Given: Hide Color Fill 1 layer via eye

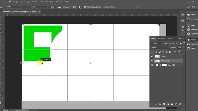Looking at the screenshot, I should coord(152,65).
